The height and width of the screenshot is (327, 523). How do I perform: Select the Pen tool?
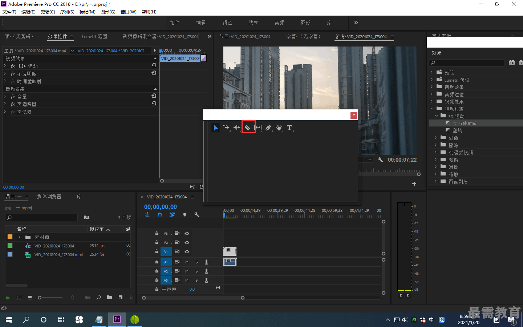click(268, 128)
